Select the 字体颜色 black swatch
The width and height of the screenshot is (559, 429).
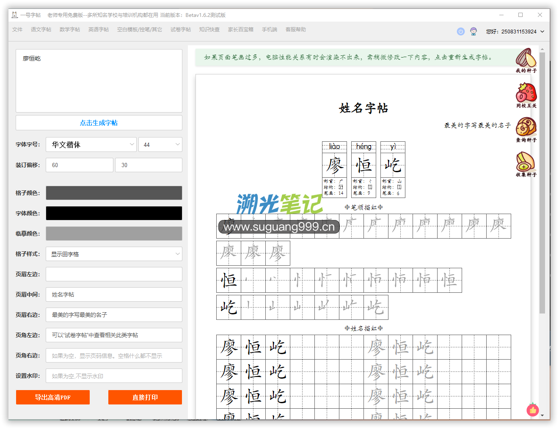(x=114, y=213)
